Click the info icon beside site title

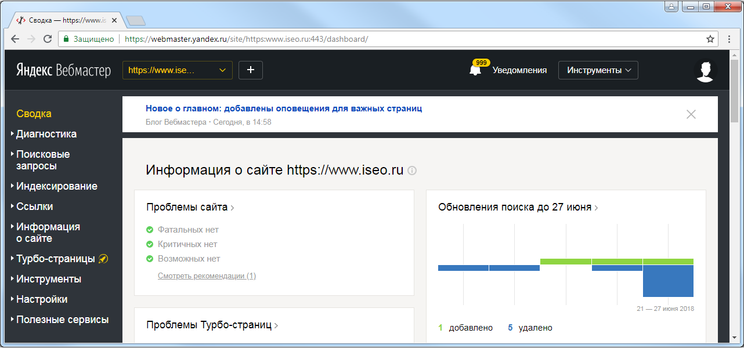412,171
